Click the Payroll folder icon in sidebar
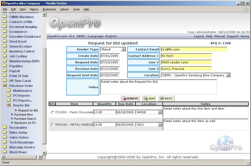This screenshot has width=251, height=166. click(5, 71)
